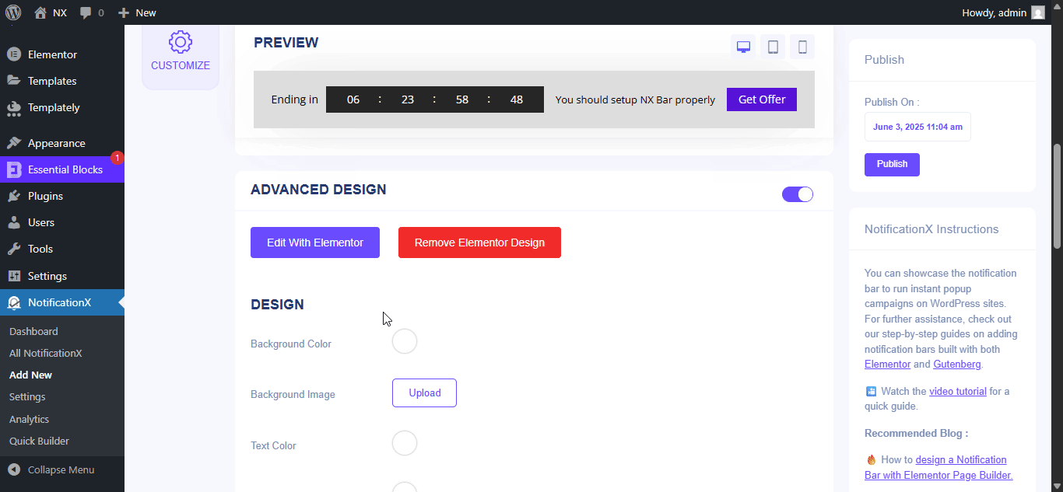Click the NotificationX logo icon
Viewport: 1063px width, 492px height.
[x=14, y=302]
